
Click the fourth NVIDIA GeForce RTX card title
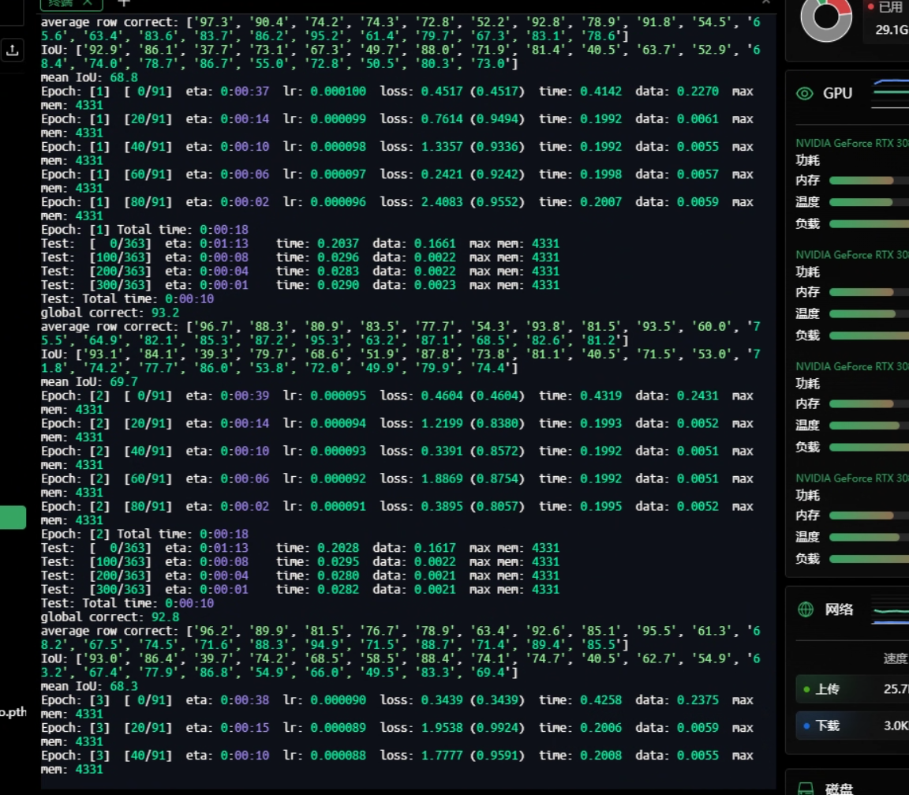852,478
